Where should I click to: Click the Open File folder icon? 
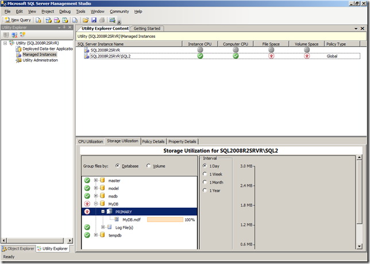pos(85,20)
